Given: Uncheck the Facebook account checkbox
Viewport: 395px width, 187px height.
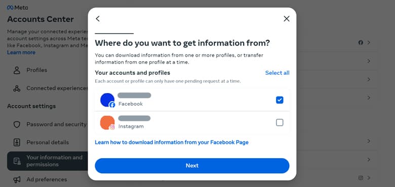Looking at the screenshot, I should pos(280,100).
